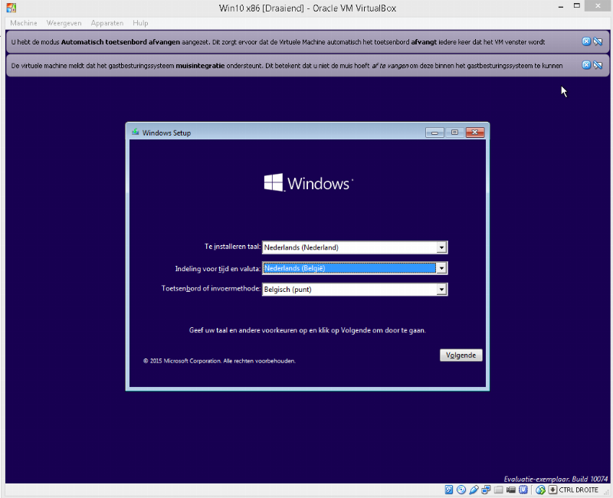This screenshot has width=613, height=498.
Task: Close the Windows Setup dialog
Action: (474, 133)
